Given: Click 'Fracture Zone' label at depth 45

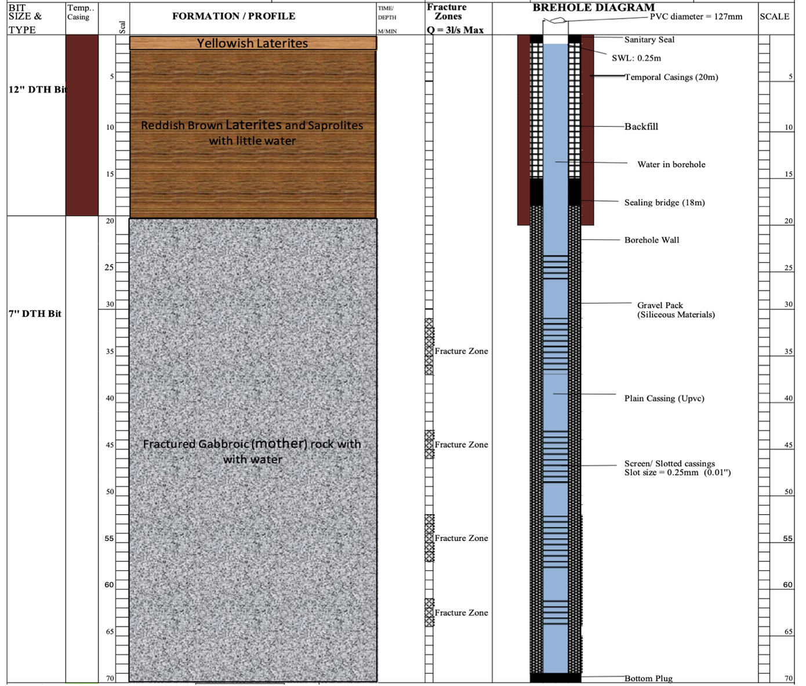Looking at the screenshot, I should point(461,445).
